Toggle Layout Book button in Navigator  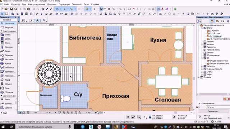tap(223, 21)
